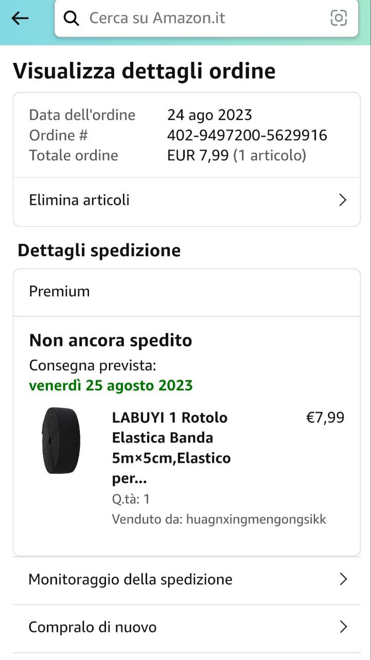
Task: Tap the Visualizza dettagli ordine heading
Action: click(144, 71)
